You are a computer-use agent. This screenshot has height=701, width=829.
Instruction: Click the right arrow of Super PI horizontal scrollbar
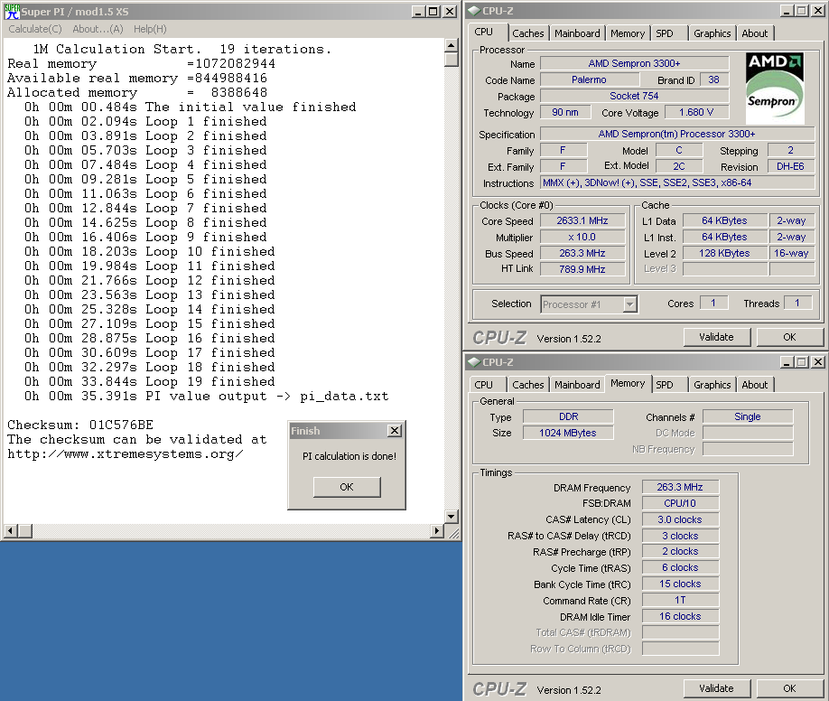coord(437,530)
